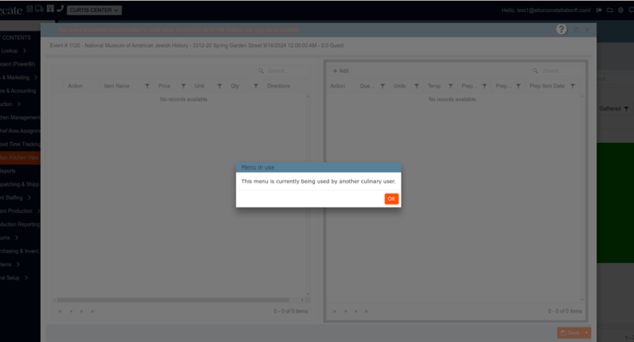This screenshot has height=342, width=634.
Task: Open Kitchen Management in the sidebar
Action: tap(20, 118)
